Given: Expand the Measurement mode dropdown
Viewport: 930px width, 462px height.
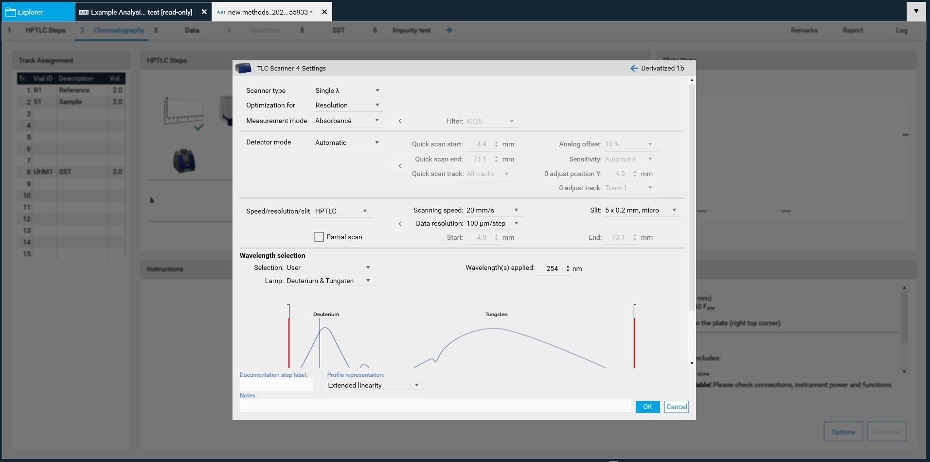Looking at the screenshot, I should 377,121.
